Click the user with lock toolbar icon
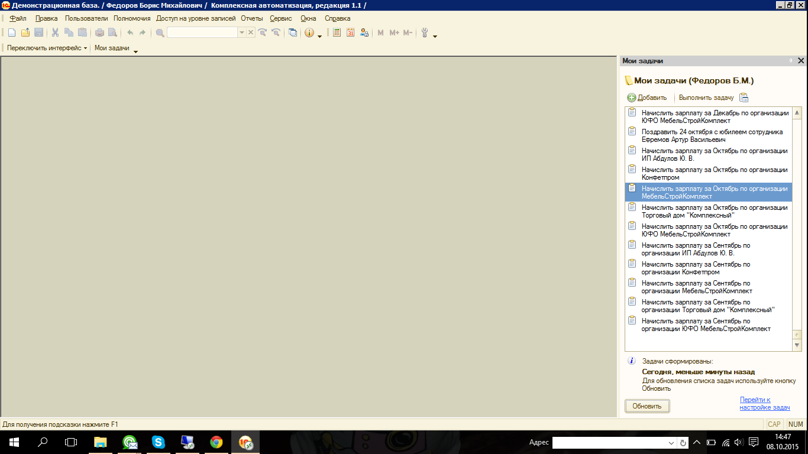 point(364,33)
